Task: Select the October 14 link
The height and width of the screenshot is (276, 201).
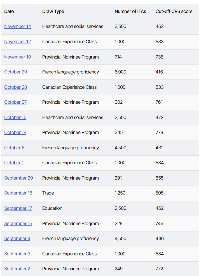Action: pos(15,132)
